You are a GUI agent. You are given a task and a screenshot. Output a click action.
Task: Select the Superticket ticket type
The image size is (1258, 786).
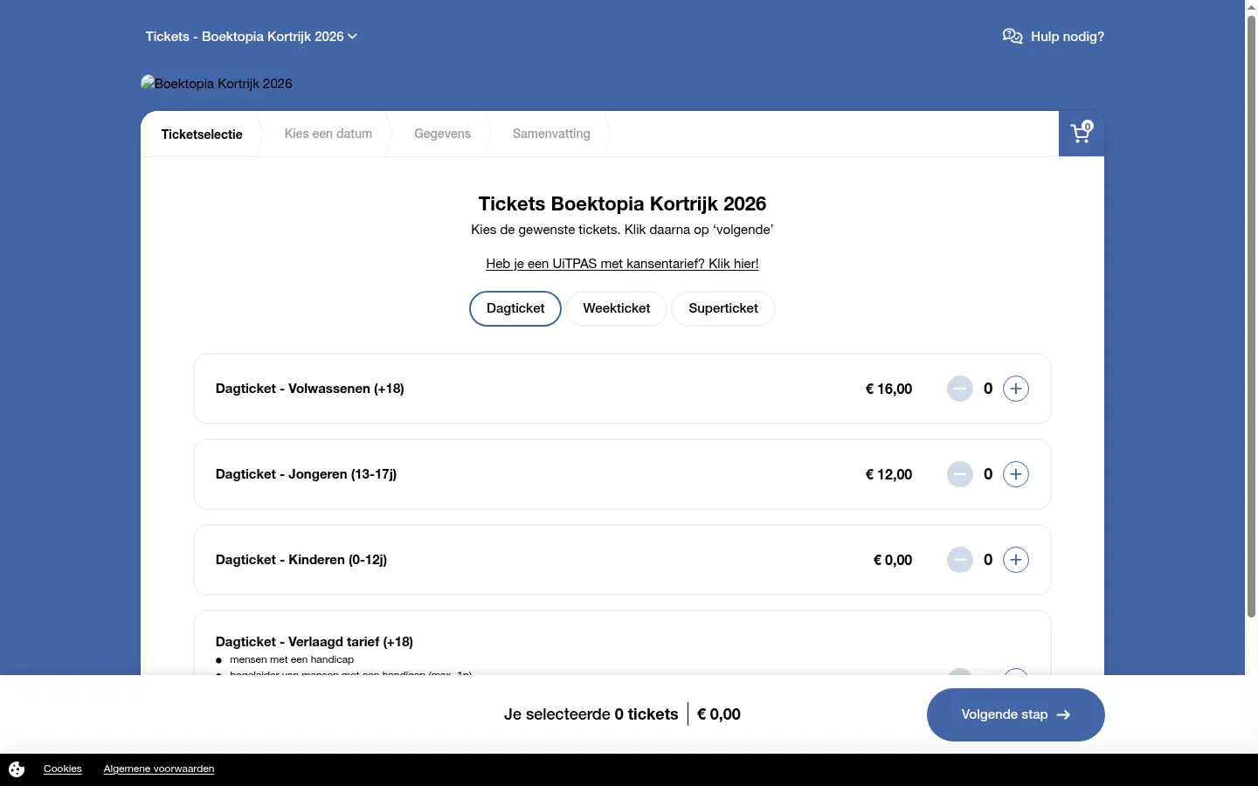point(723,308)
